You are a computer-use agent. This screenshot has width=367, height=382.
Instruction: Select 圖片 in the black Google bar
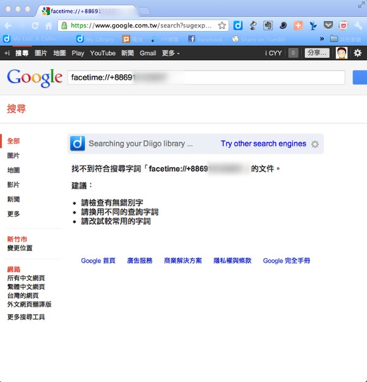[x=40, y=53]
